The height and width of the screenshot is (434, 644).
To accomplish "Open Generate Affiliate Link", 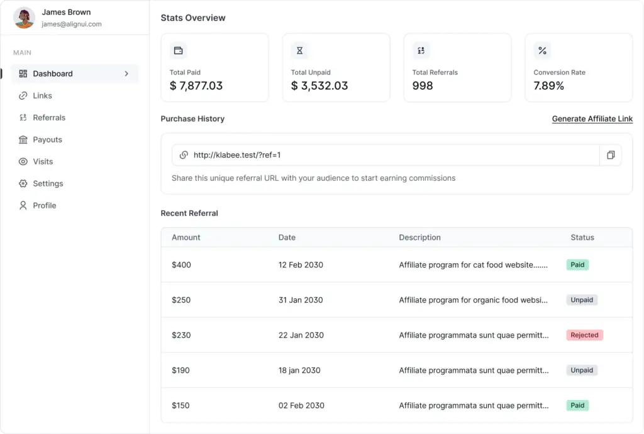I will [x=592, y=118].
